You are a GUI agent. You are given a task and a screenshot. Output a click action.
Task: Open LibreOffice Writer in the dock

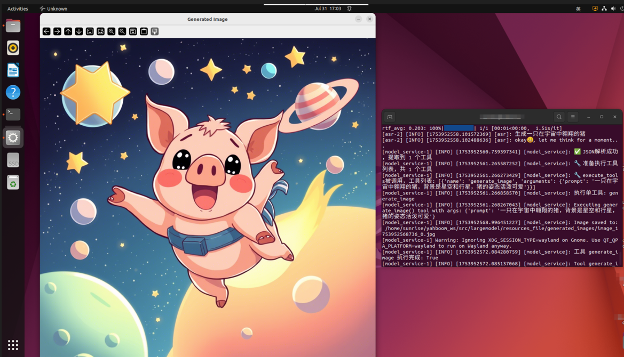(13, 70)
